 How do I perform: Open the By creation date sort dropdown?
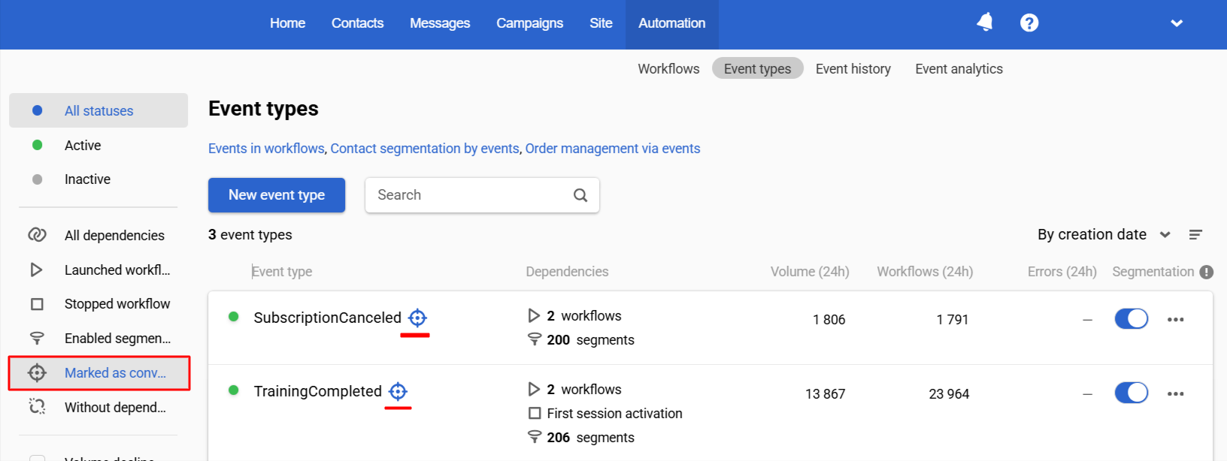click(x=1104, y=235)
